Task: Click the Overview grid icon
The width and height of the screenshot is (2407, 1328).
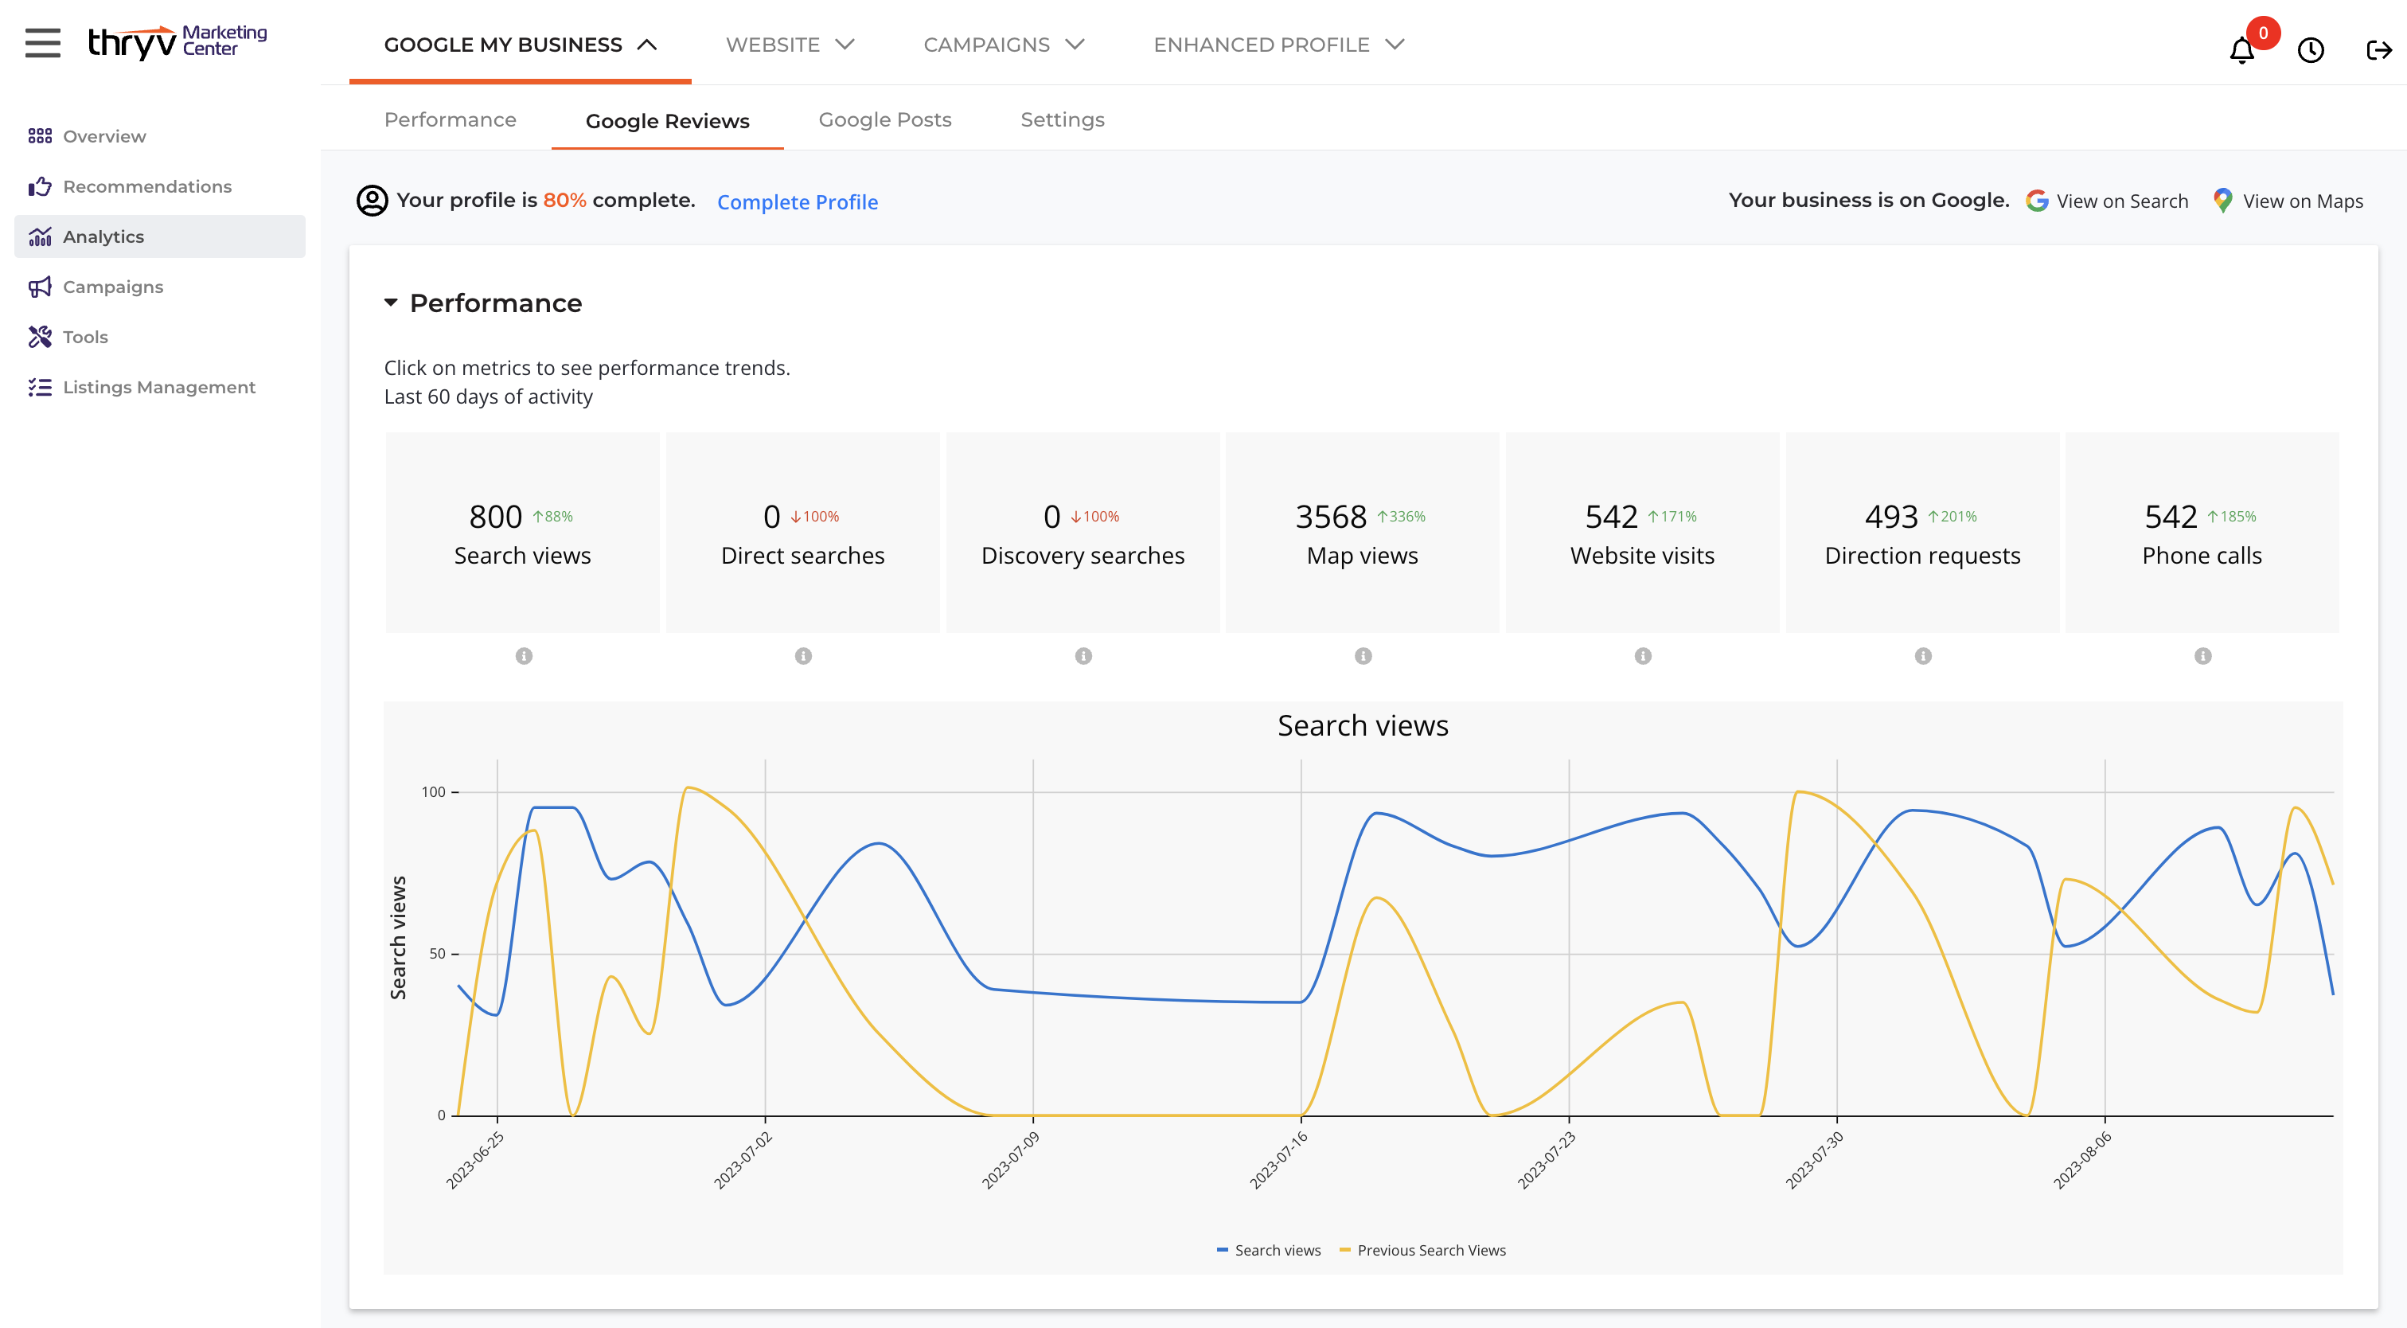Action: click(x=39, y=136)
